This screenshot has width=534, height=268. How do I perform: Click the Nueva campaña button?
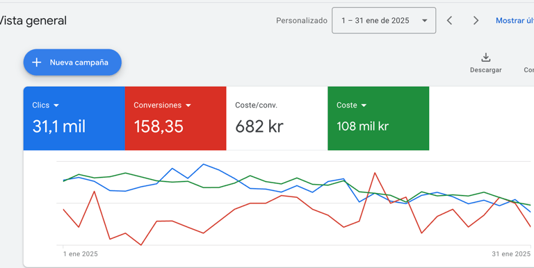tap(72, 62)
